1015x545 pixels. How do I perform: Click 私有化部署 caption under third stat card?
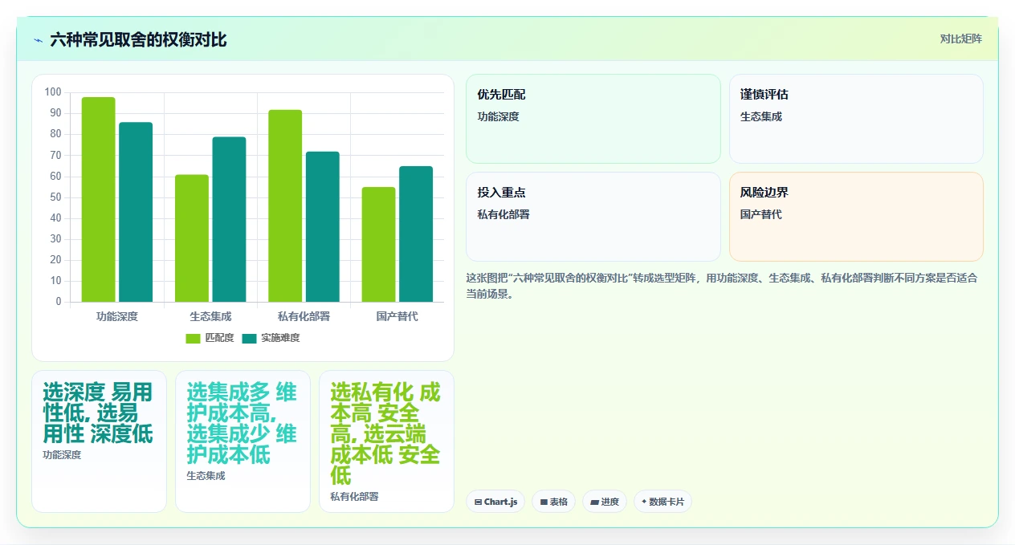pos(354,496)
